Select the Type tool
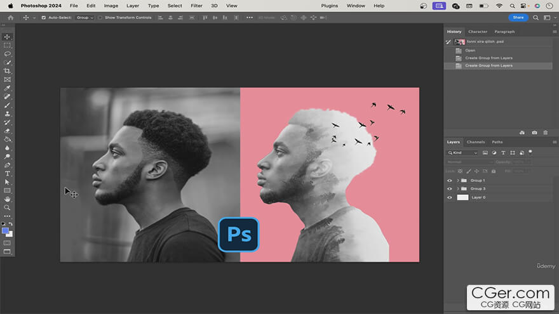This screenshot has width=559, height=314. pyautogui.click(x=8, y=173)
